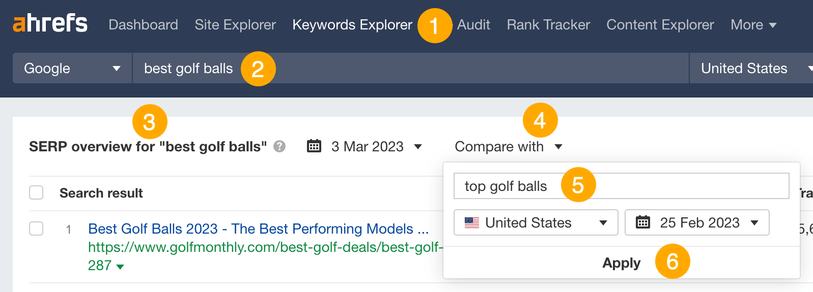Click the Apply button
The image size is (813, 292).
pos(621,263)
